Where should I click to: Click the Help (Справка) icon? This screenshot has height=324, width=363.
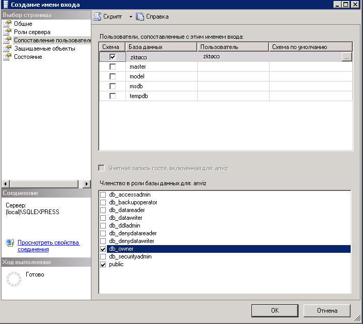click(140, 17)
